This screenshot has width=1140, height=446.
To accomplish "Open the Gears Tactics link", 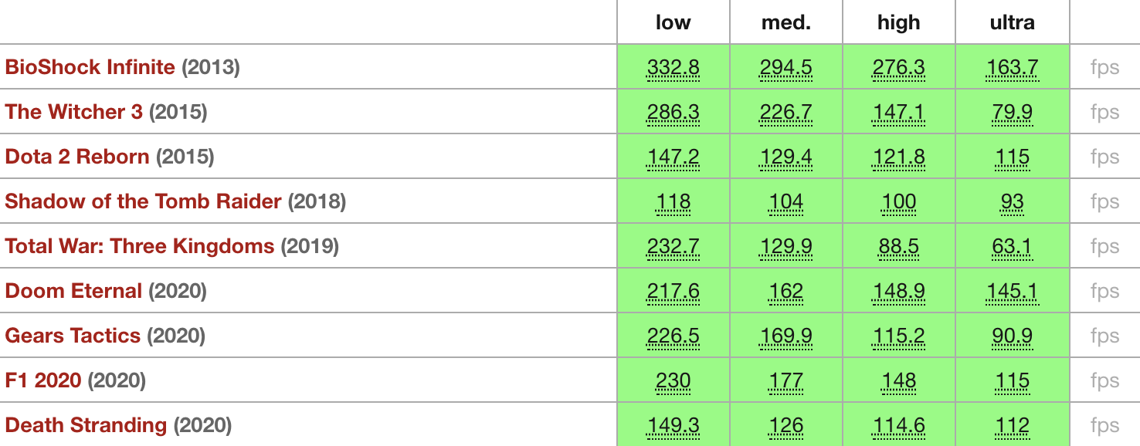I will (x=73, y=336).
